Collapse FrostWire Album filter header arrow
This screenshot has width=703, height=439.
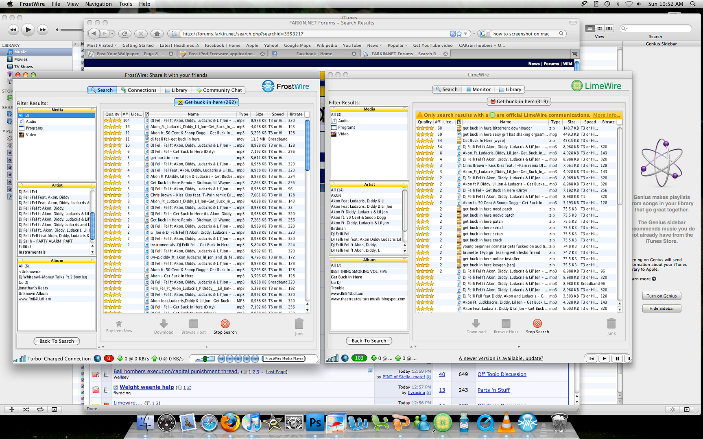click(x=93, y=261)
